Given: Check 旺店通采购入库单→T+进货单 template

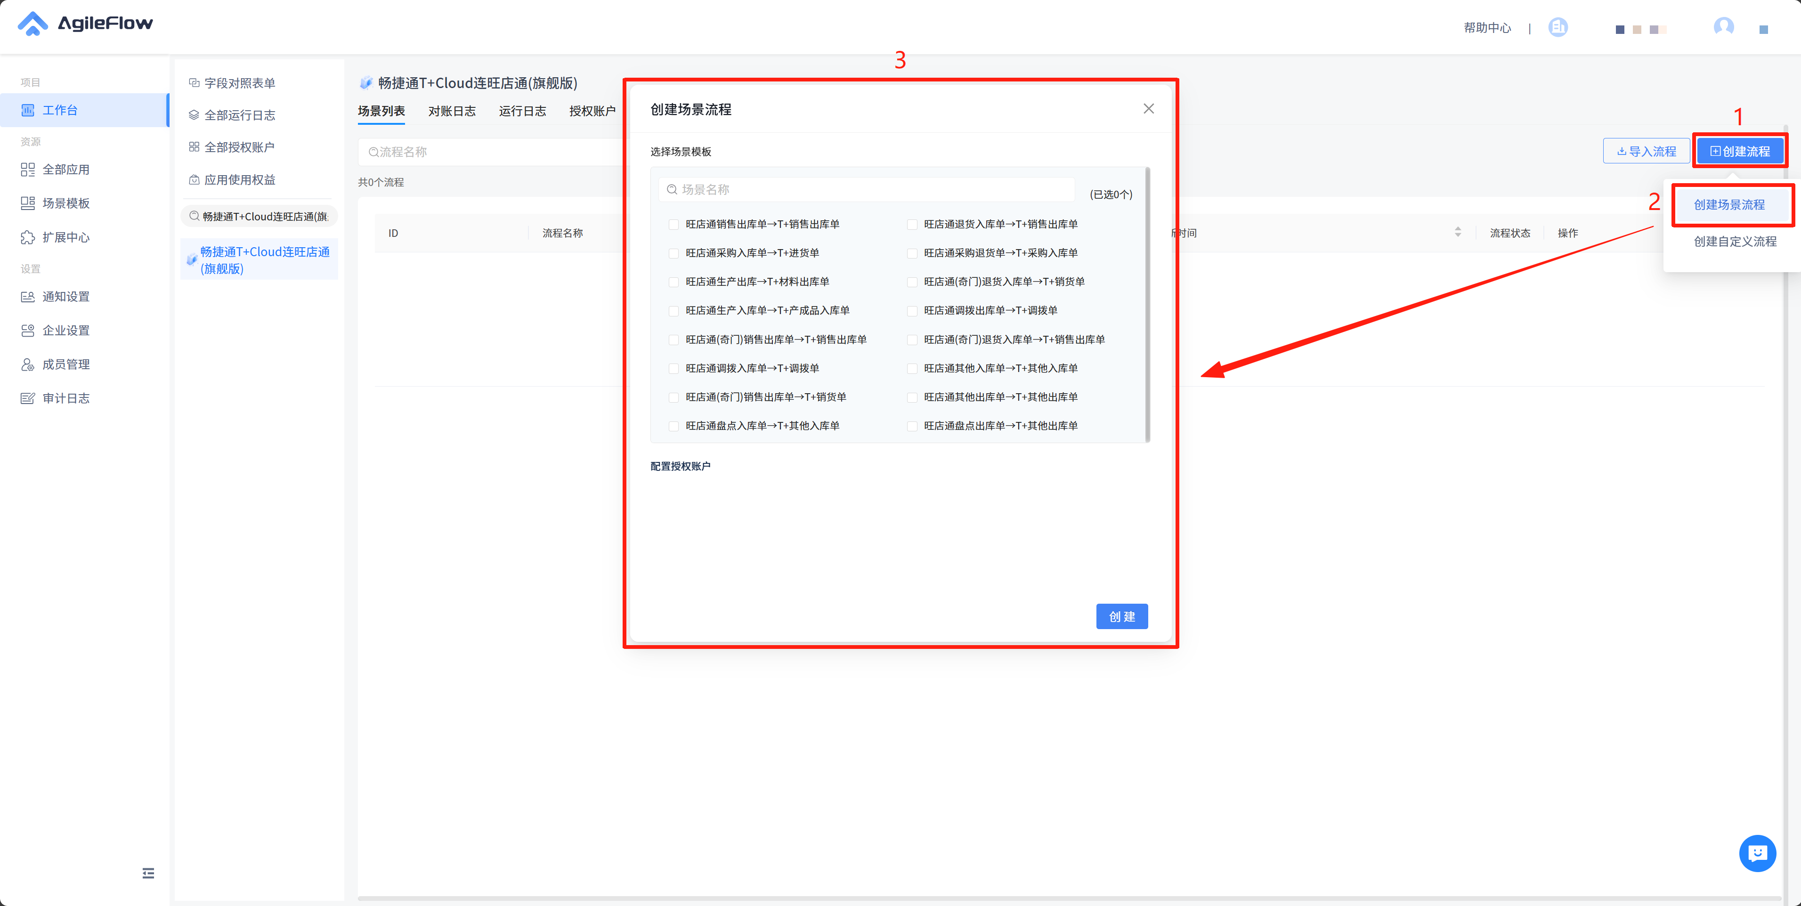Looking at the screenshot, I should click(x=674, y=253).
